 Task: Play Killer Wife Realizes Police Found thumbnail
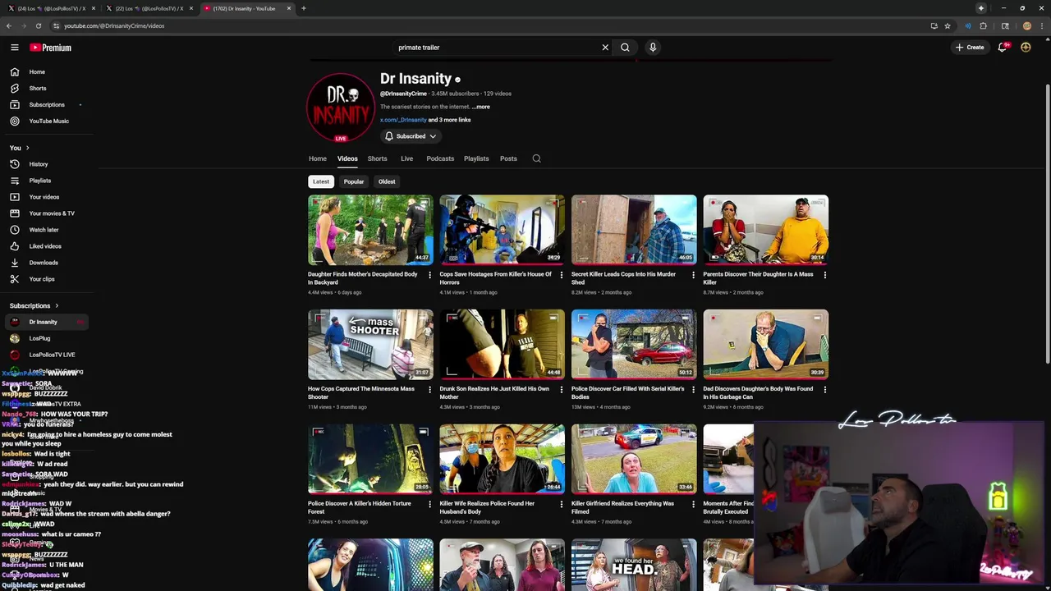(502, 459)
